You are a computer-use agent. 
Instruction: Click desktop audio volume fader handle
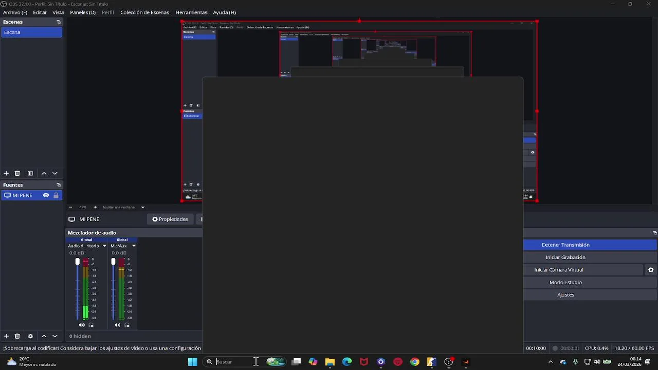pos(78,262)
